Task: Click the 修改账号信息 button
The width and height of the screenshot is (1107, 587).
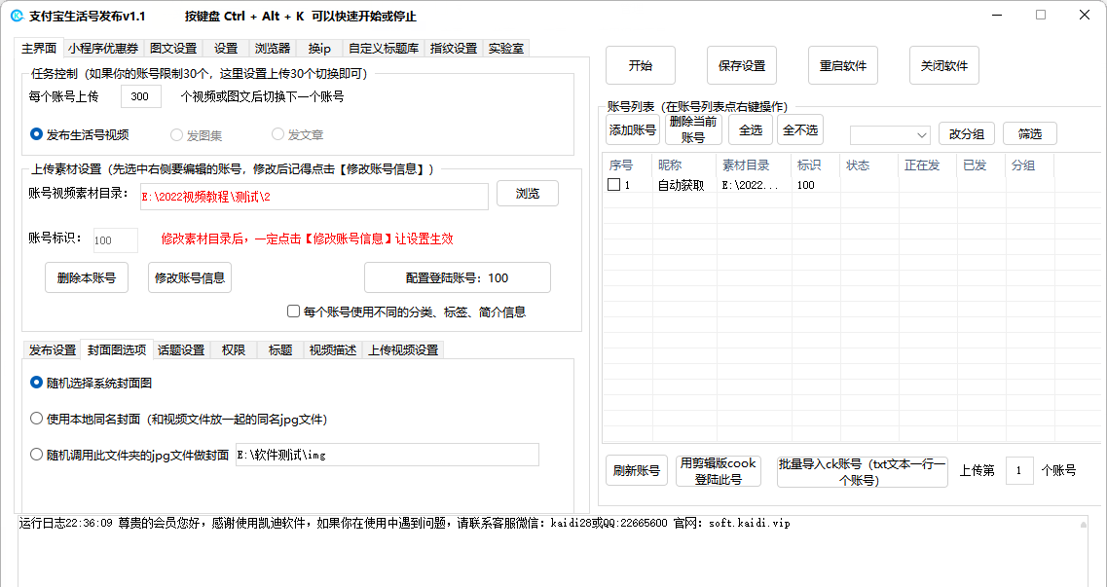Action: pyautogui.click(x=190, y=277)
